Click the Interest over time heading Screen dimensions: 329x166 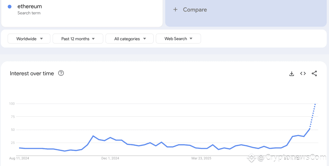click(x=32, y=73)
